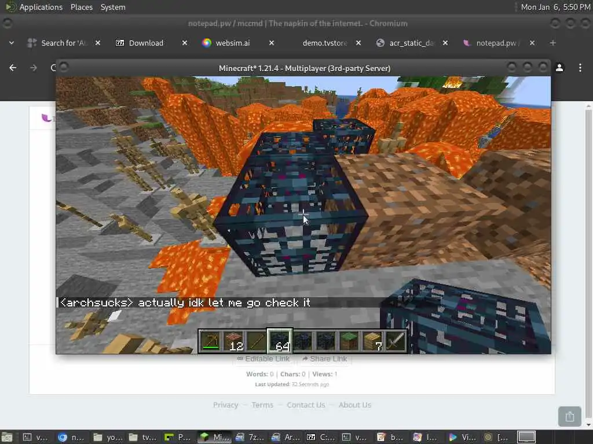
Task: Open the Applications menu
Action: pos(41,7)
